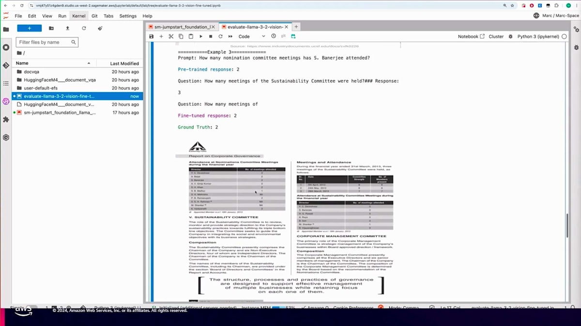Image resolution: width=581 pixels, height=326 pixels.
Task: Create new launcher with blue plus button
Action: tap(29, 28)
